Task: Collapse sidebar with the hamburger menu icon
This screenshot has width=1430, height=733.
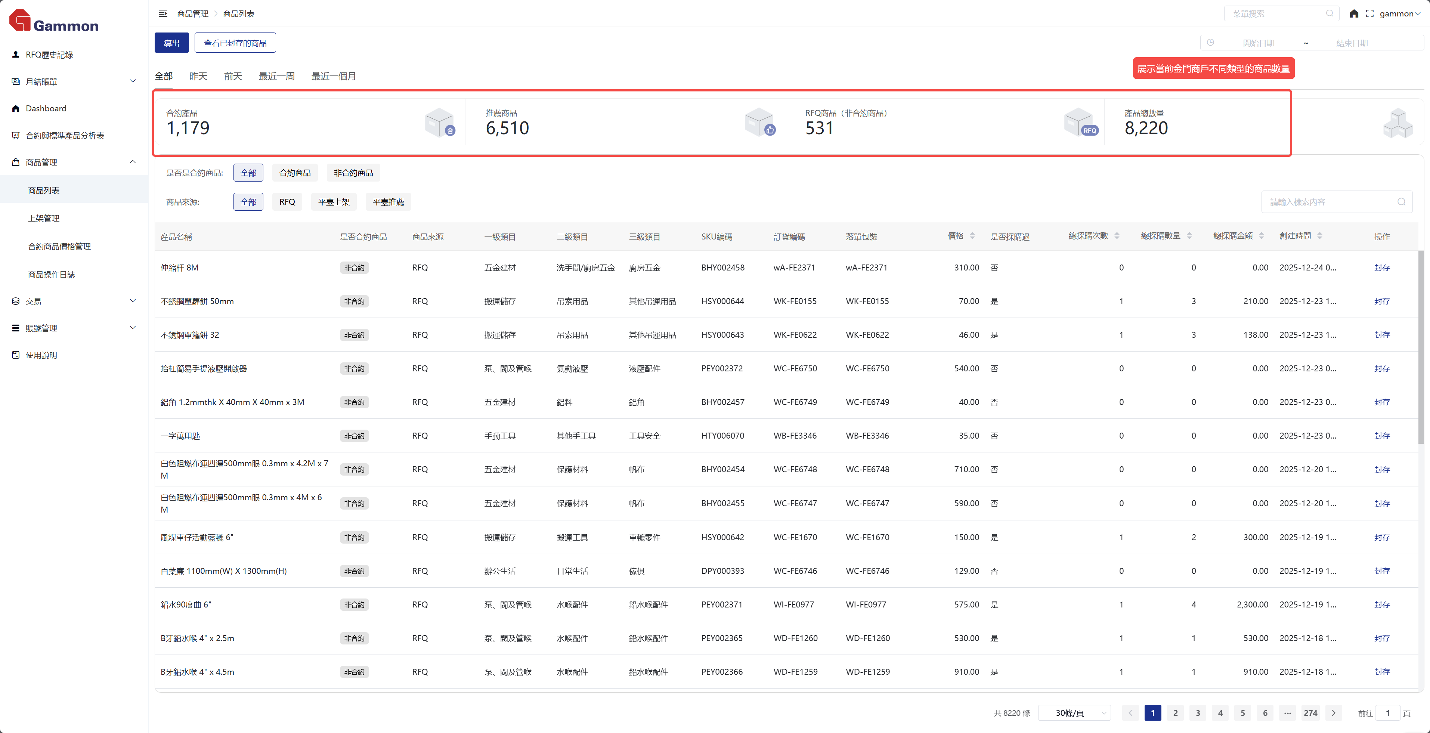Action: (162, 13)
